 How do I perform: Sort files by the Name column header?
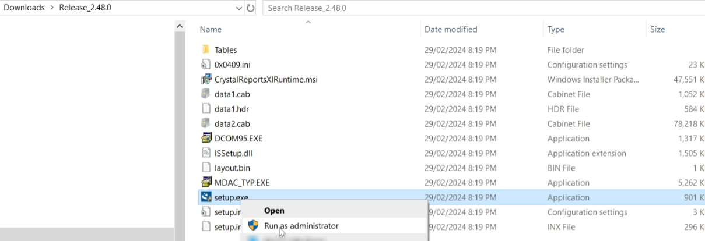point(211,29)
